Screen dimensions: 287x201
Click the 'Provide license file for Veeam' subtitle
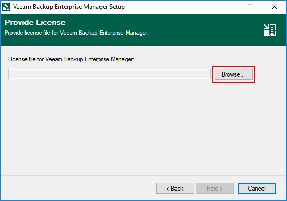pyautogui.click(x=77, y=33)
